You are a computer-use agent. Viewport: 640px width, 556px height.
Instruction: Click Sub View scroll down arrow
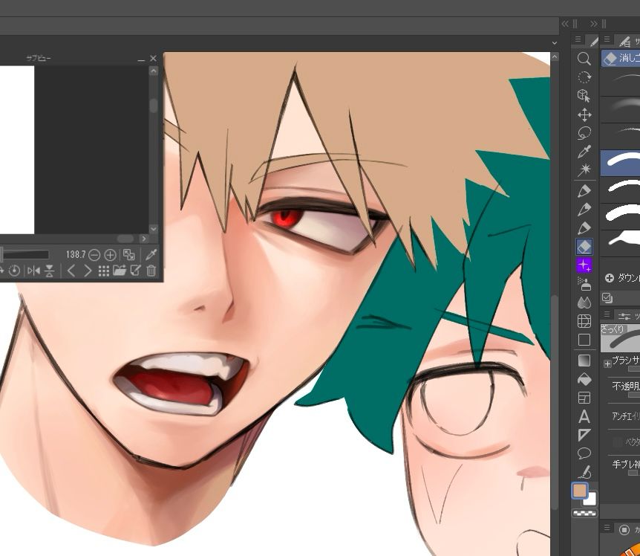(x=154, y=229)
